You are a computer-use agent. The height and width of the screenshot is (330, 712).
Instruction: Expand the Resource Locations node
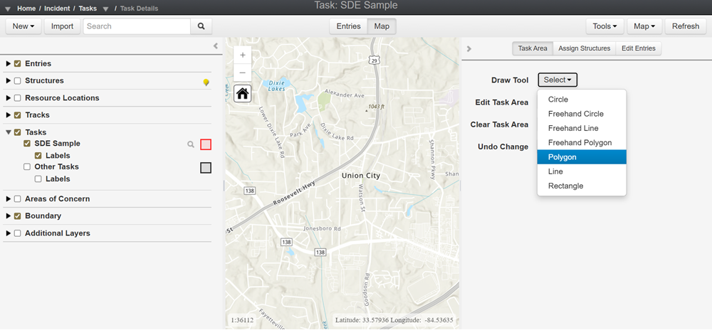click(x=8, y=98)
